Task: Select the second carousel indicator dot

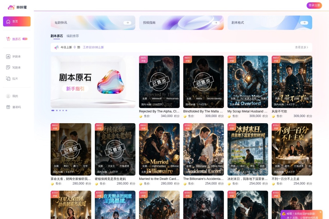Action: 57,110
